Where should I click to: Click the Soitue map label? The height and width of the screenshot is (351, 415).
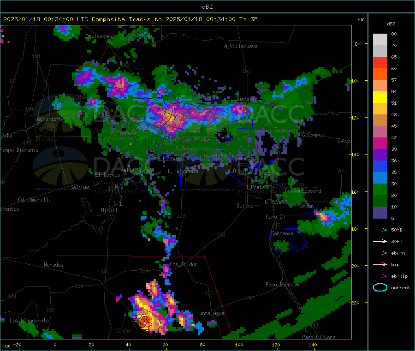coord(245,206)
